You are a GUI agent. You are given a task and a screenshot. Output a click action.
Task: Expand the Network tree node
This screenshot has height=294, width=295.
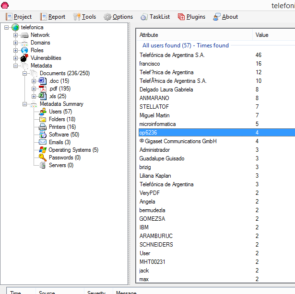pyautogui.click(x=16, y=35)
